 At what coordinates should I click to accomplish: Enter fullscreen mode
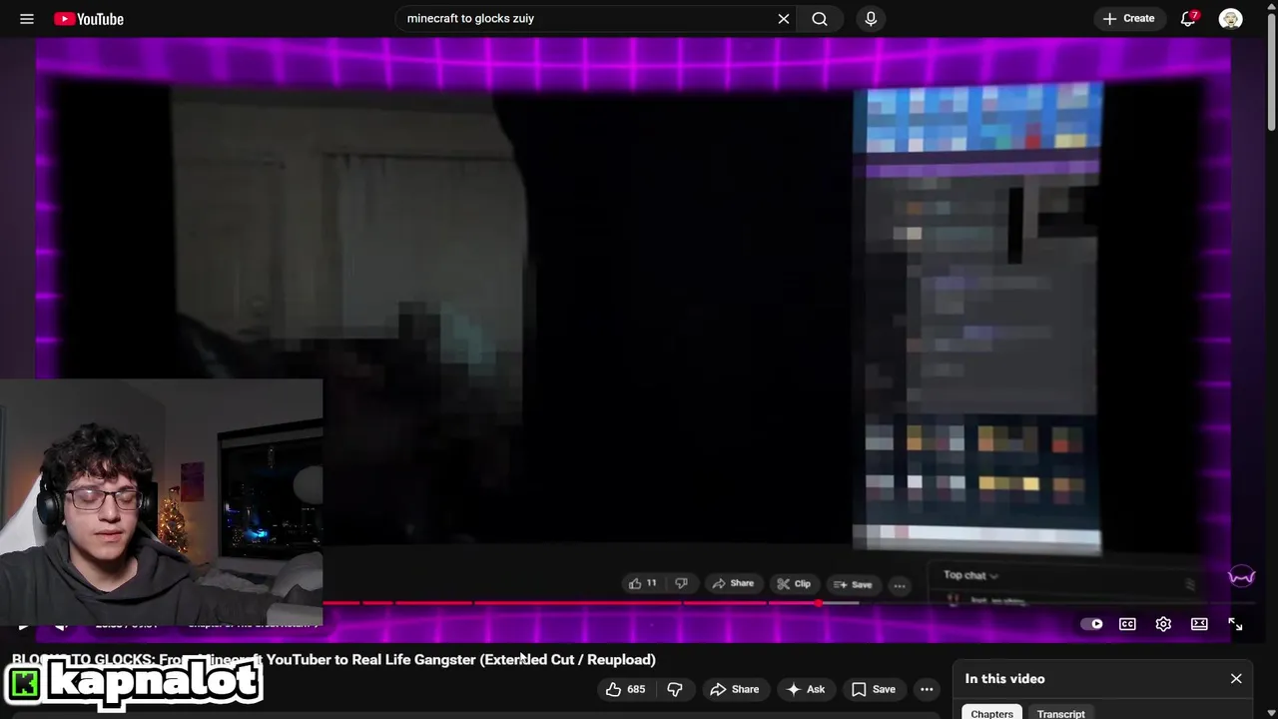point(1235,624)
